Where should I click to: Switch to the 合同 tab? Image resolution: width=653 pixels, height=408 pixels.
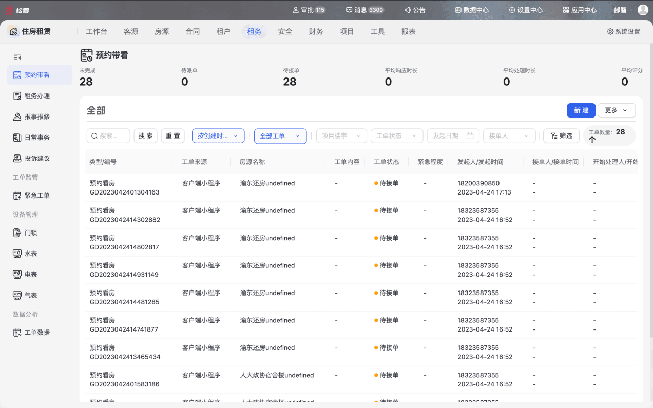coord(193,31)
